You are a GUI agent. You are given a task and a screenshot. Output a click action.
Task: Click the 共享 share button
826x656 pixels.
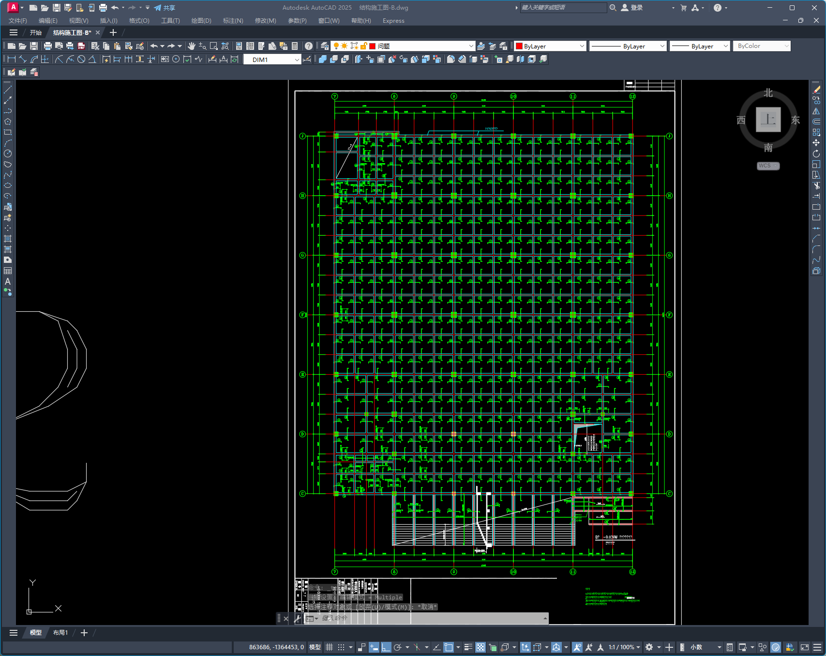[165, 8]
